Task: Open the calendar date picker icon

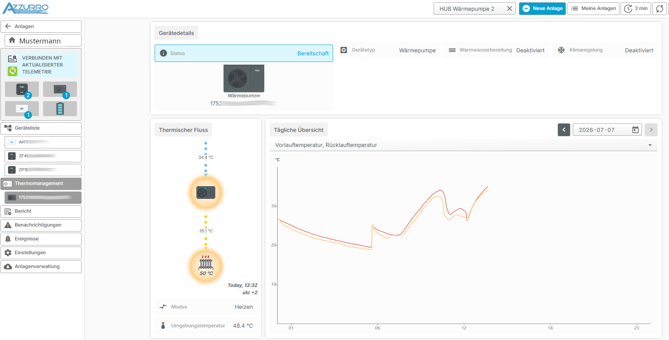Action: [x=636, y=130]
